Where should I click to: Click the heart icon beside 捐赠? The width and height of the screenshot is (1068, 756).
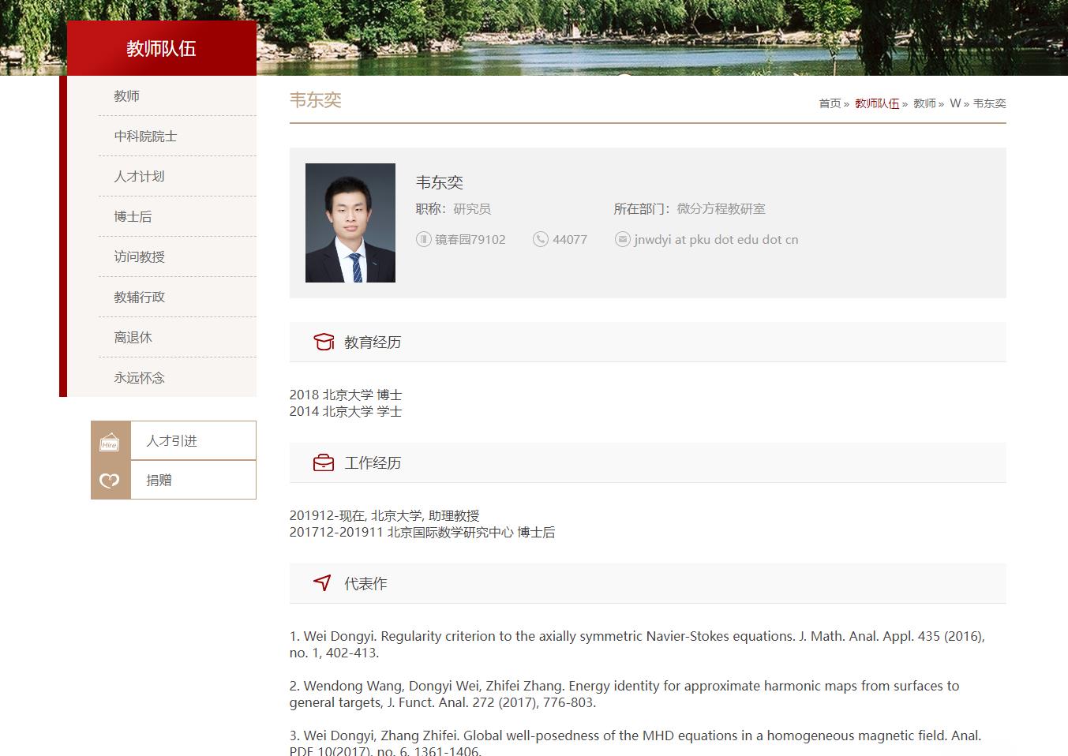pos(110,480)
